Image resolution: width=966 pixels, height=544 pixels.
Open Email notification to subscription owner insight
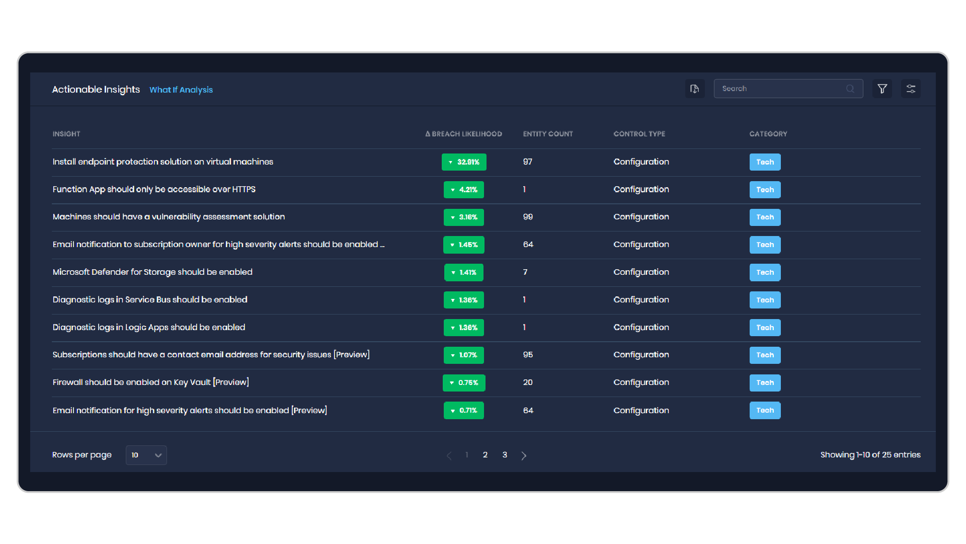[219, 245]
